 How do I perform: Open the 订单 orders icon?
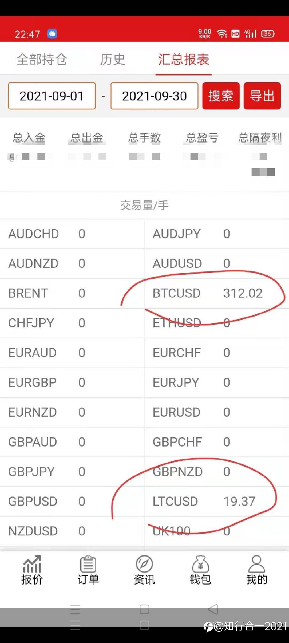click(x=88, y=570)
